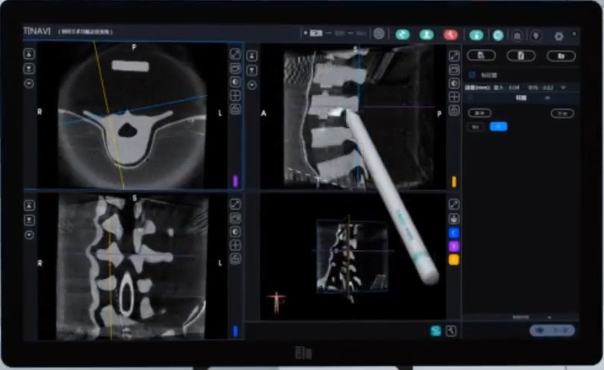
Task: Click the crosshair grid icon in axial view
Action: (236, 95)
